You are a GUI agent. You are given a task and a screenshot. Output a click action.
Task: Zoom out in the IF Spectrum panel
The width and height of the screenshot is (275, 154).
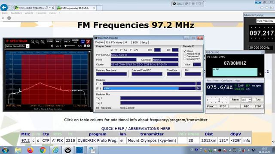33,41
